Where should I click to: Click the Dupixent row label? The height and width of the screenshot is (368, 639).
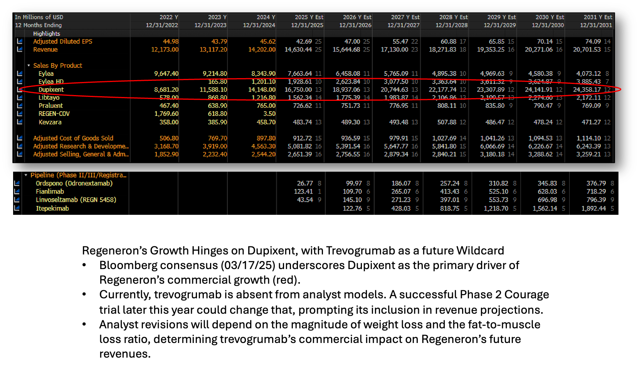pos(51,89)
